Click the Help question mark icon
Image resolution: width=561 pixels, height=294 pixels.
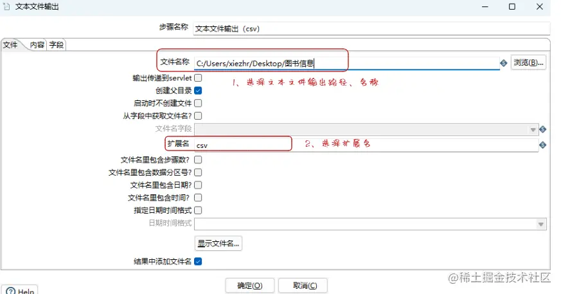11,291
